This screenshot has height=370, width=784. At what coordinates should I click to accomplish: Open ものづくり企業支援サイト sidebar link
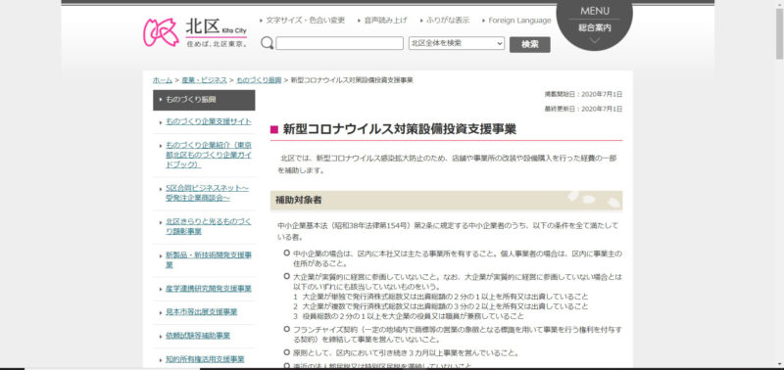point(209,121)
